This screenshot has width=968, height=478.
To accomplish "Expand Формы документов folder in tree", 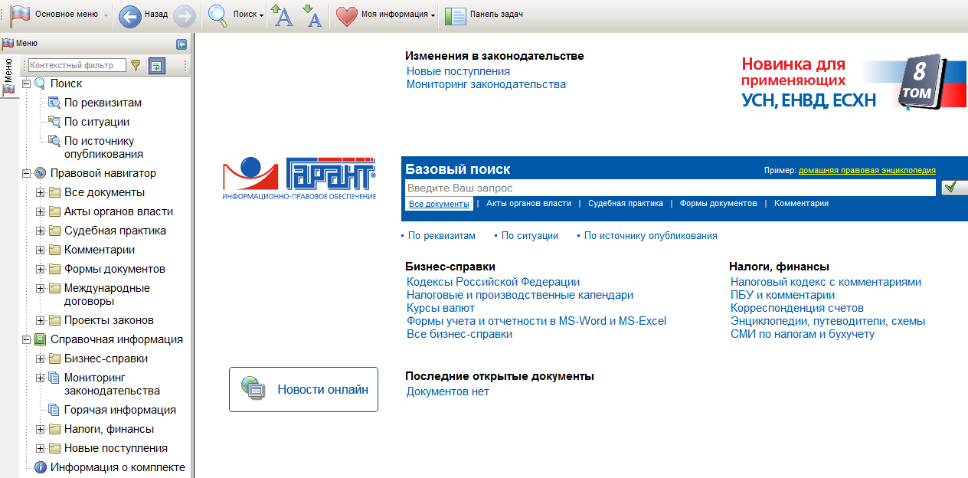I will pos(40,269).
